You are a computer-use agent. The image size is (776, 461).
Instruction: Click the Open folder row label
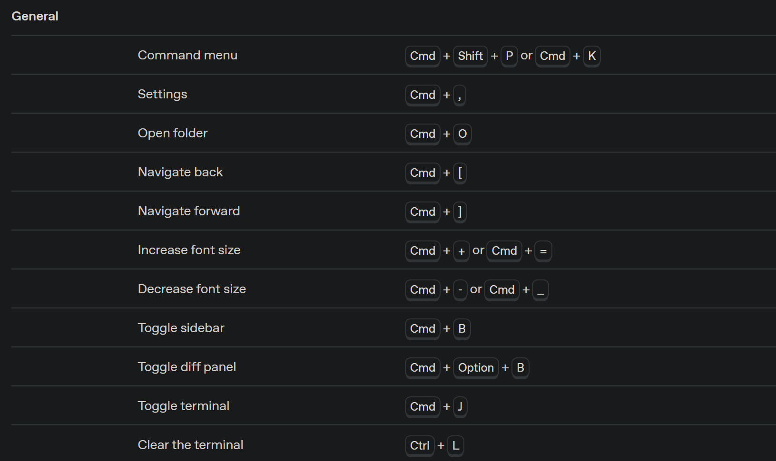173,133
